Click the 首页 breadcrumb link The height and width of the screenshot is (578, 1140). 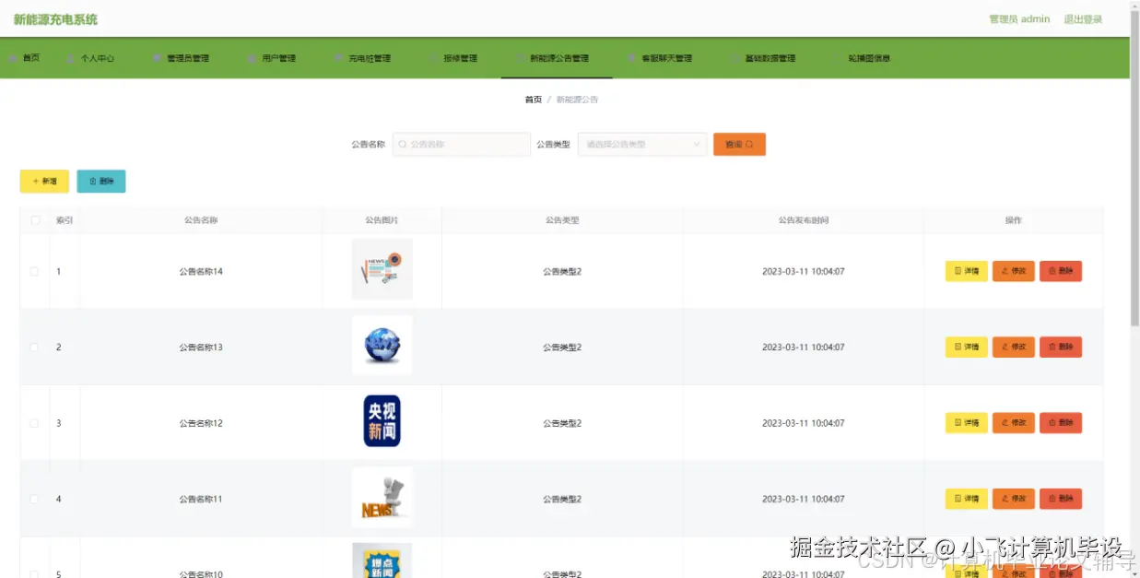[x=532, y=99]
